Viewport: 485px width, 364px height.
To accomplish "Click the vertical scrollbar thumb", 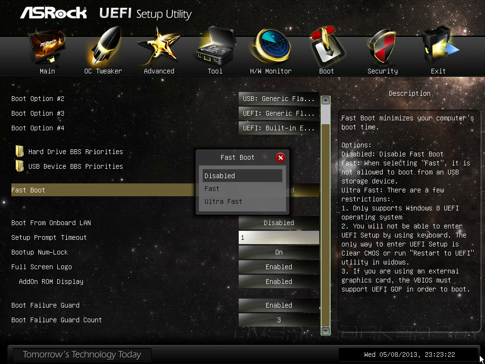I will 325,224.
